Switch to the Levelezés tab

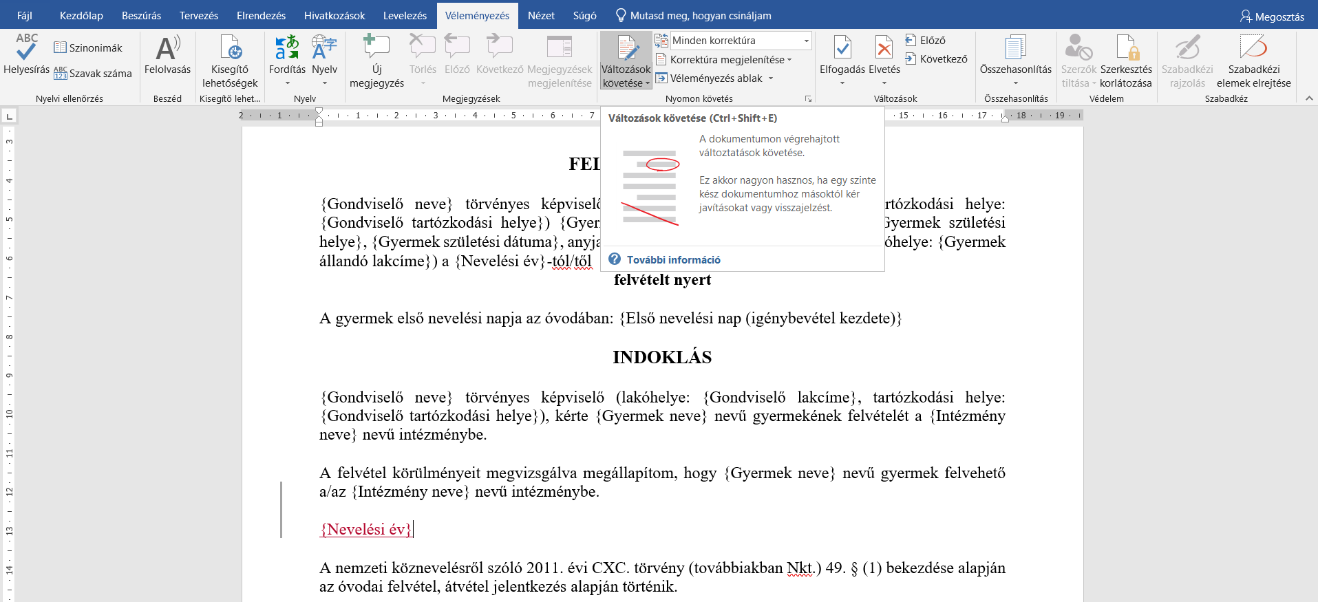[x=405, y=15]
